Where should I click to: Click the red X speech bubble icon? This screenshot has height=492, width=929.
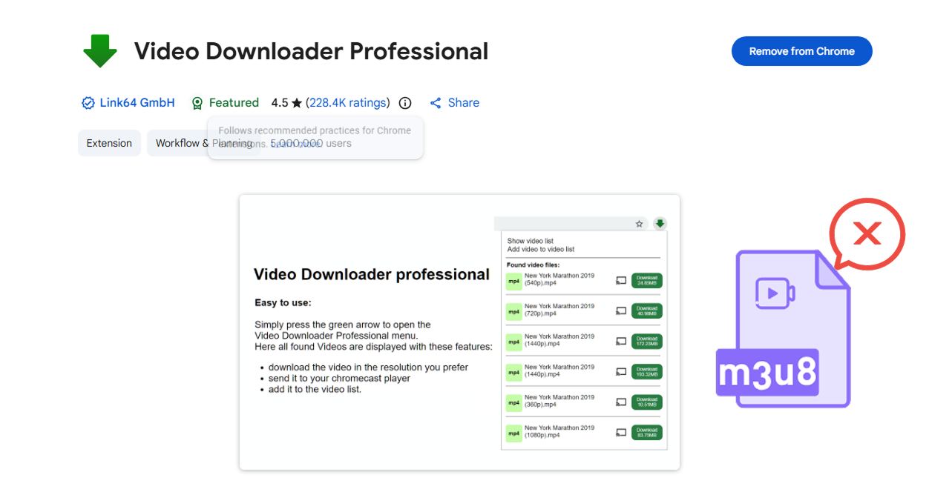[867, 235]
